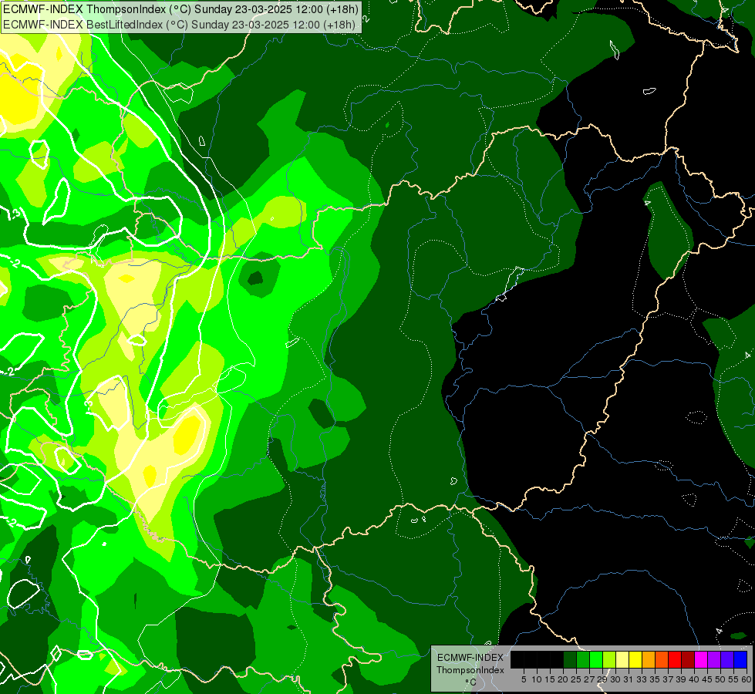Viewport: 755px width, 694px height.
Task: Click the magenta 40–45 legend swatch
Action: point(701,659)
